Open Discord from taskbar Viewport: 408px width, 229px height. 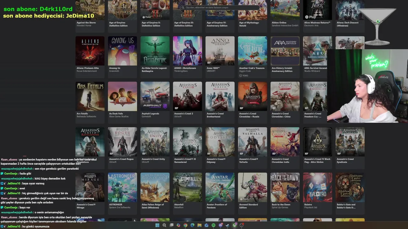221,225
